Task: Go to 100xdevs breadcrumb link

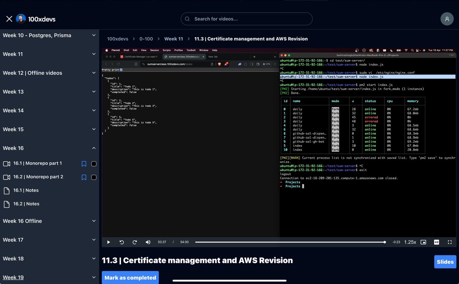Action: pyautogui.click(x=117, y=39)
